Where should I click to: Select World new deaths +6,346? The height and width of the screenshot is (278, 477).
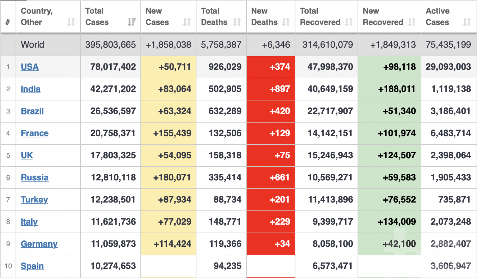click(x=276, y=45)
